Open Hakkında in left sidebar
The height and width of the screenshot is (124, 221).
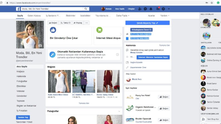pos(21,76)
